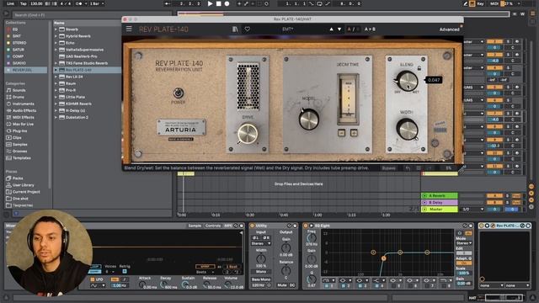
Task: Expand ValhallaSupermassive browser item
Action: [56, 50]
